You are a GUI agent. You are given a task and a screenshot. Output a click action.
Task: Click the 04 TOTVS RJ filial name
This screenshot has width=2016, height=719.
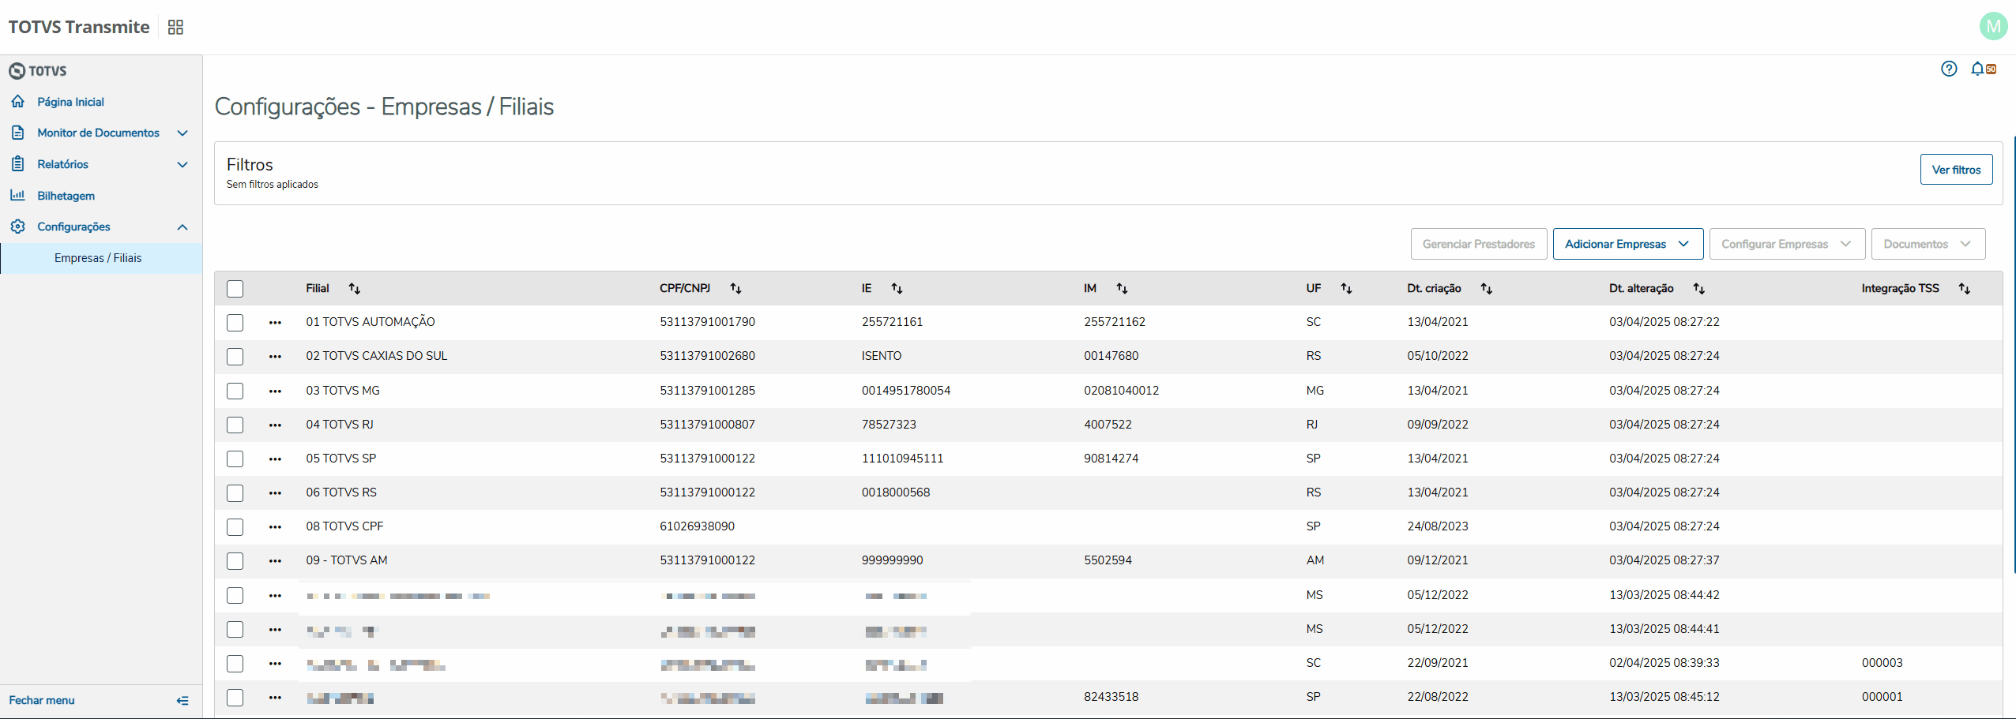(340, 425)
